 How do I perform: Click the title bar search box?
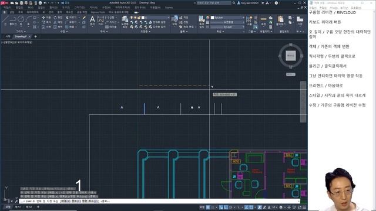214,3
